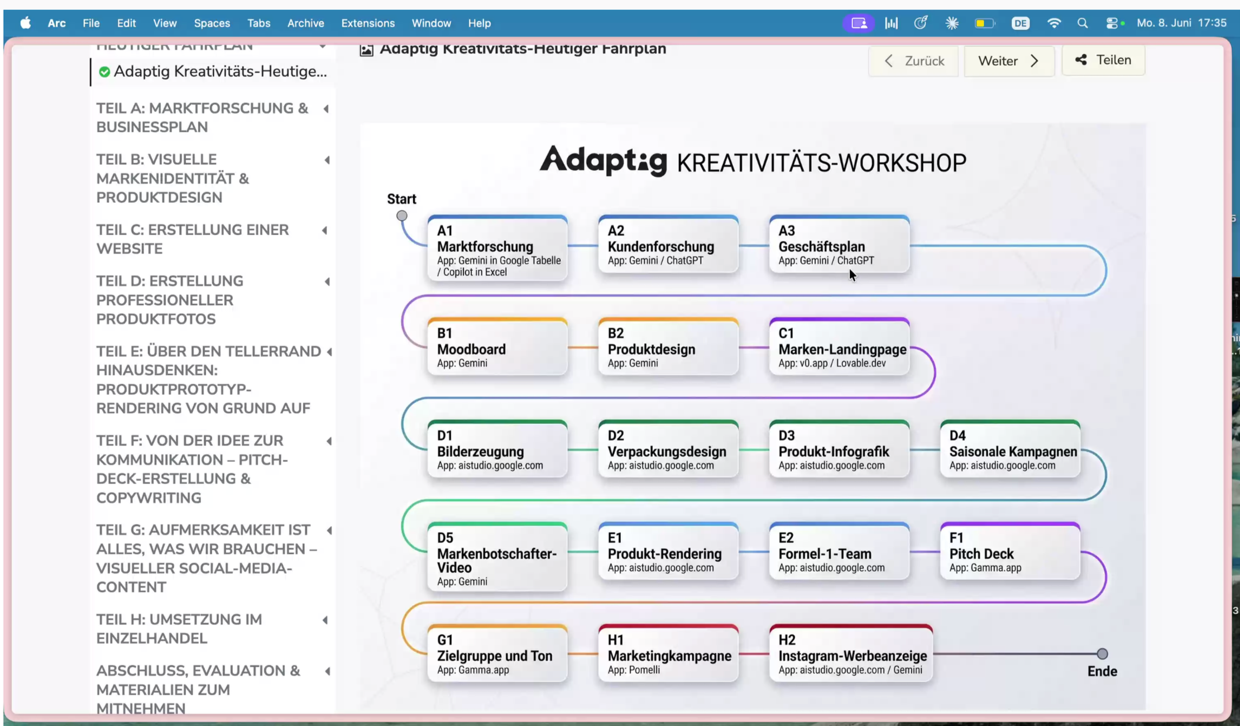
Task: Click the starburst menu bar icon
Action: pyautogui.click(x=952, y=23)
